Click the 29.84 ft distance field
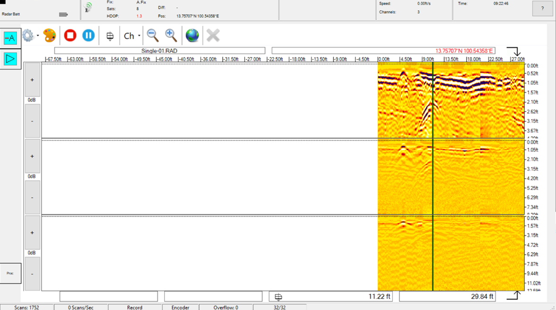556x310 pixels. pos(448,296)
